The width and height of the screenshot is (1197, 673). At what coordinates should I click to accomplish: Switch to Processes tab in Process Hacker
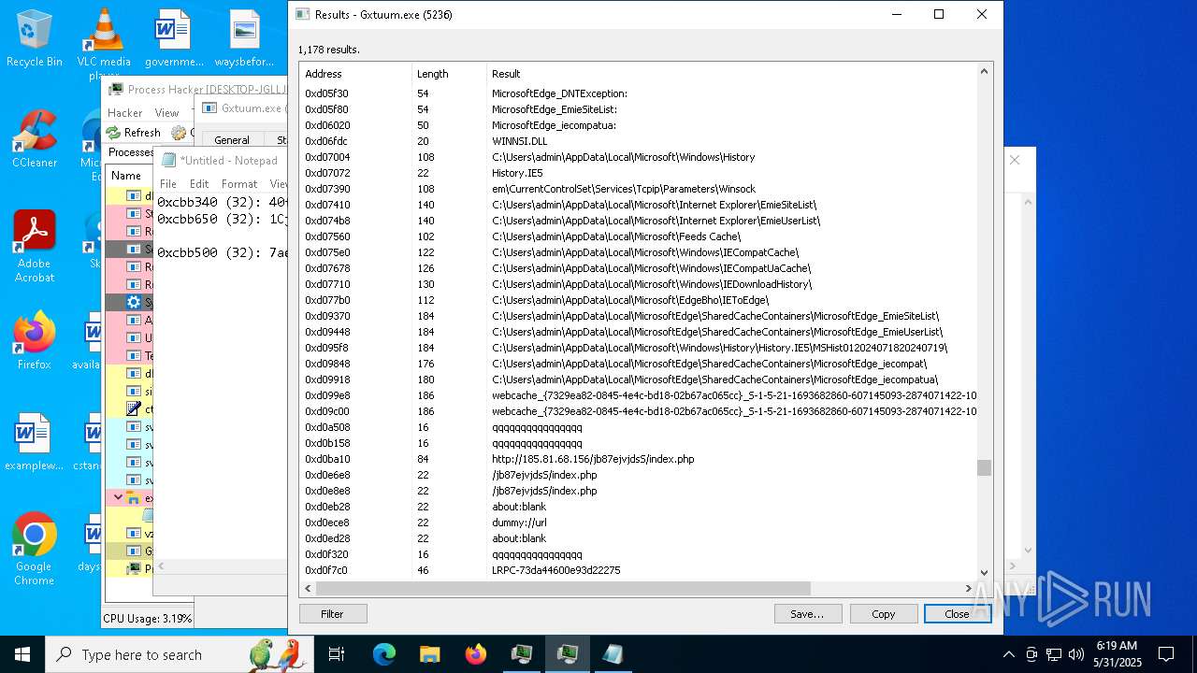coord(130,152)
